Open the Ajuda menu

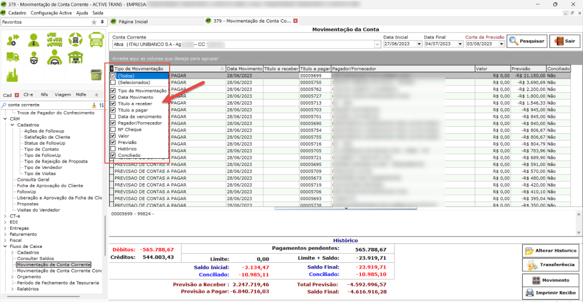pyautogui.click(x=82, y=13)
